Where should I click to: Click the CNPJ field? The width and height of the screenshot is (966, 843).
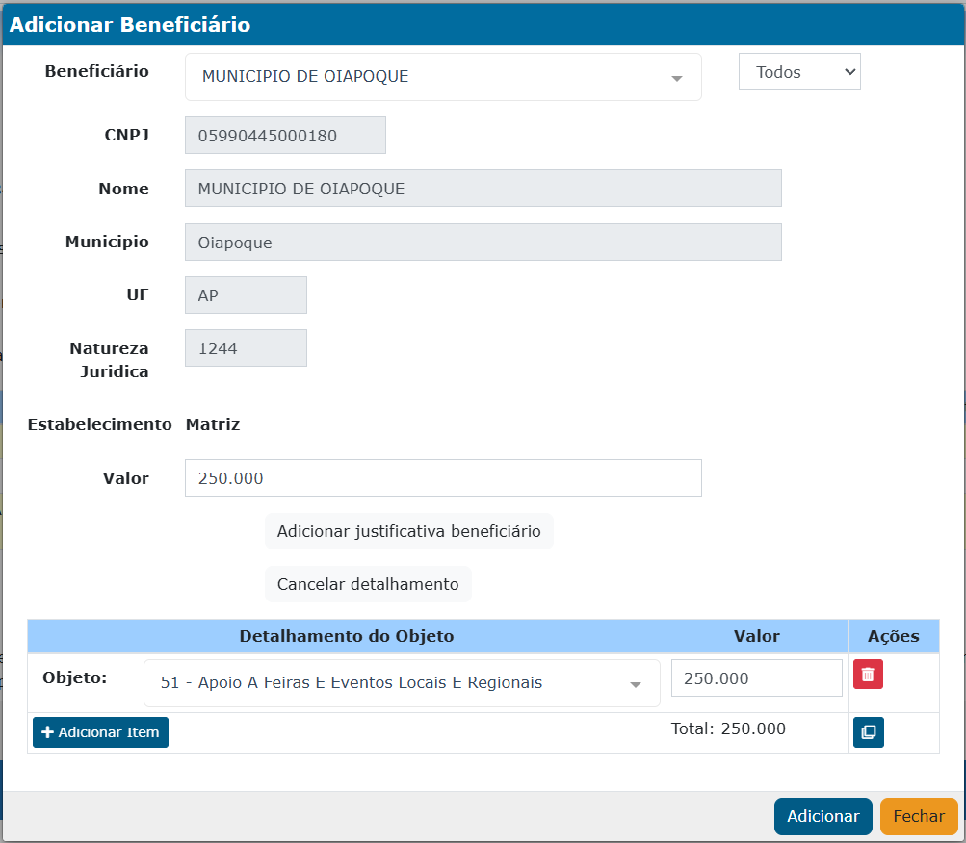285,136
